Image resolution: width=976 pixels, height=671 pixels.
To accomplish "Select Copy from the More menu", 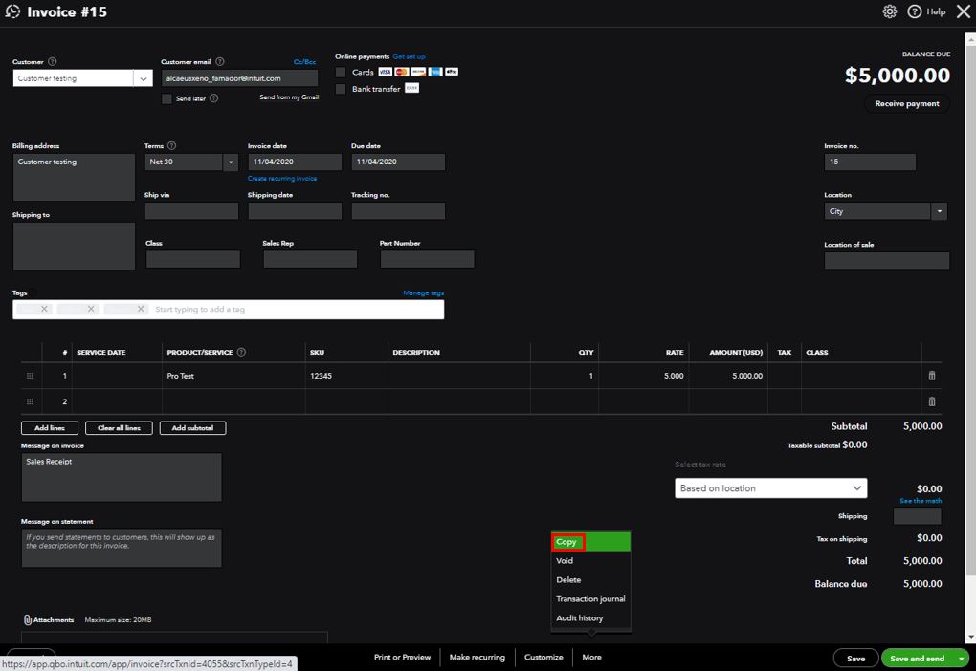I will 566,542.
